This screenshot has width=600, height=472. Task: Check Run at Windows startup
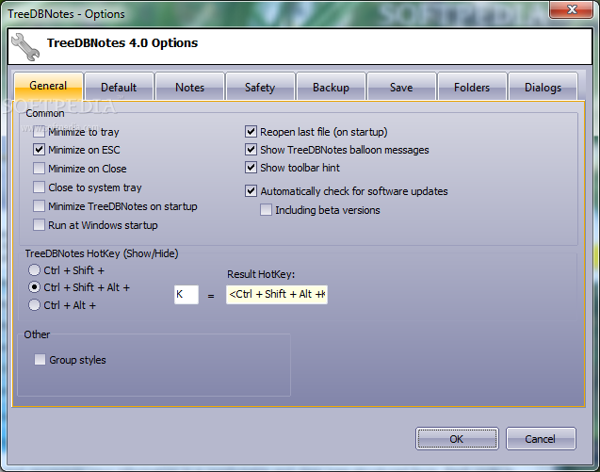[39, 225]
